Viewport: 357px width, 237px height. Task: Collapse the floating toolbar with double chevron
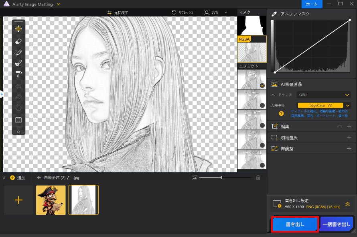[x=18, y=131]
